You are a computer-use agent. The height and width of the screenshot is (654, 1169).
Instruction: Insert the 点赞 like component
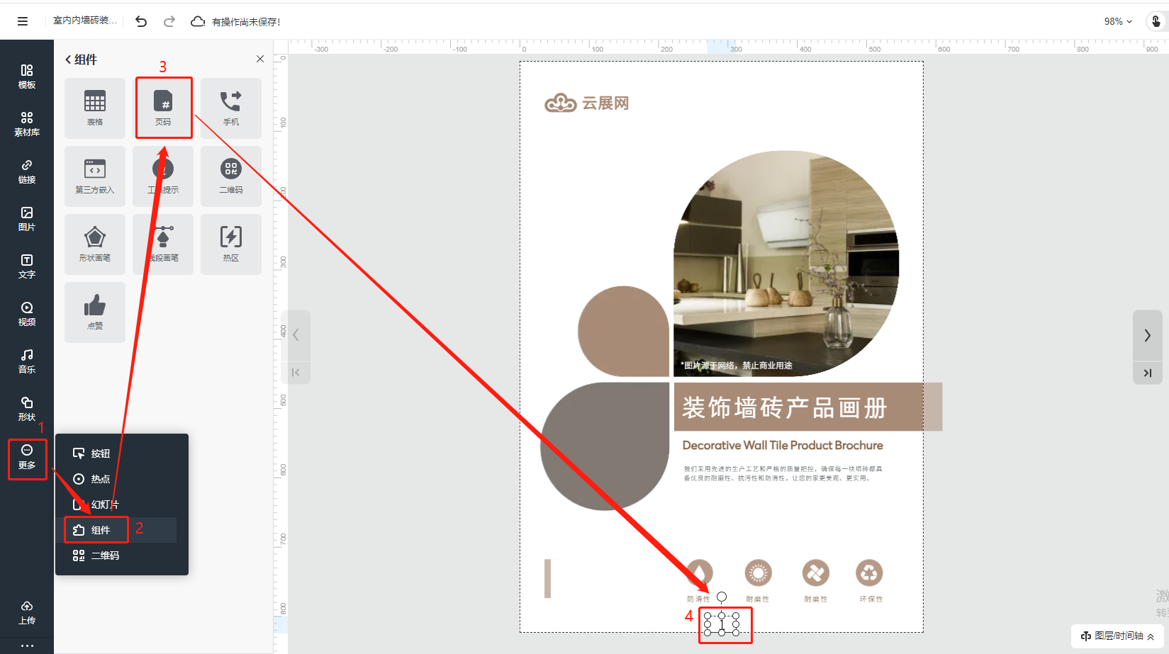pyautogui.click(x=95, y=312)
